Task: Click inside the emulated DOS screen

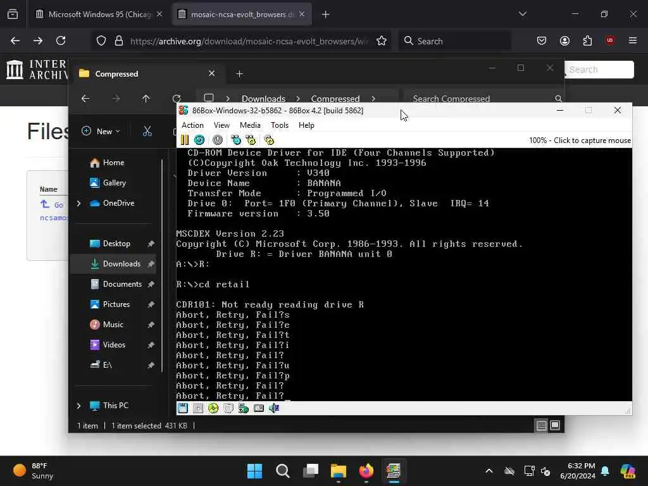Action: pos(404,275)
